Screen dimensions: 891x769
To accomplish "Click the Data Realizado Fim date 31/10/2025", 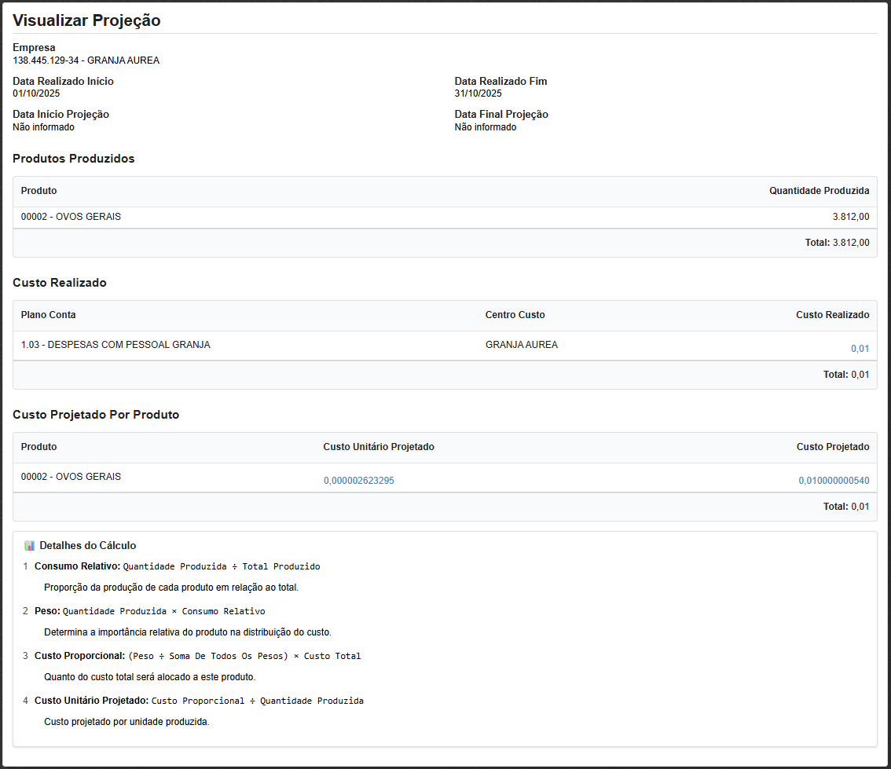I will click(478, 93).
